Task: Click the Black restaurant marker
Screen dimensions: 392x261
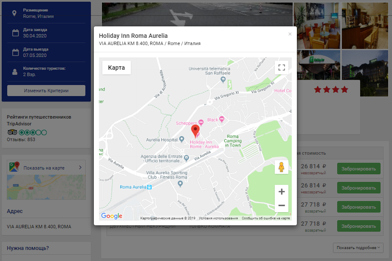Action: click(222, 119)
